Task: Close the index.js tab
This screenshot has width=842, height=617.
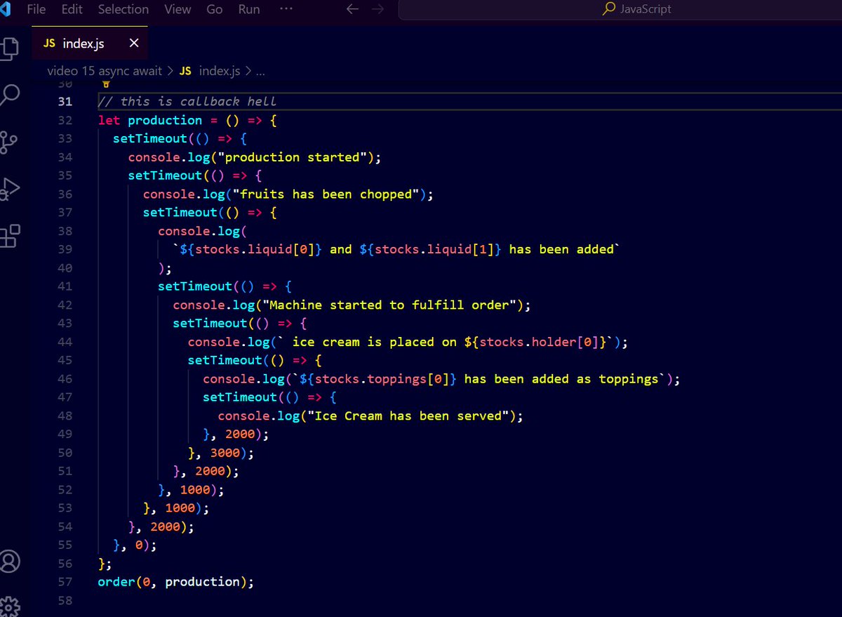Action: [134, 44]
